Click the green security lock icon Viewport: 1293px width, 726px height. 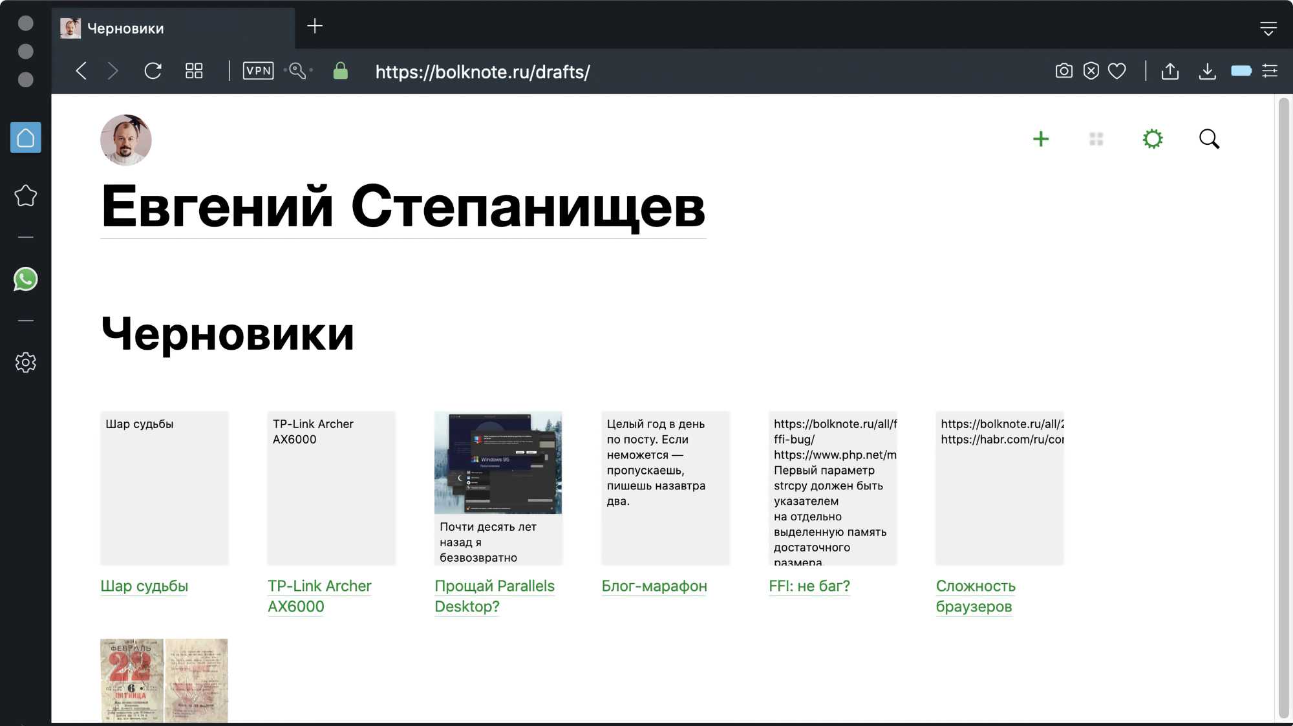click(x=340, y=70)
